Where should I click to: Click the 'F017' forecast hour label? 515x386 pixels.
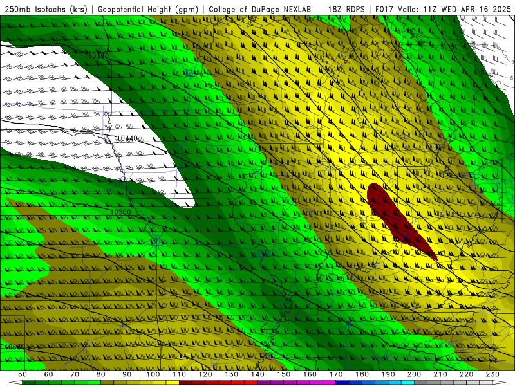pyautogui.click(x=384, y=10)
